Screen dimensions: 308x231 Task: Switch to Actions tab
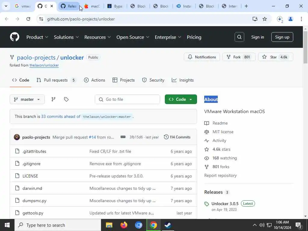point(94,80)
